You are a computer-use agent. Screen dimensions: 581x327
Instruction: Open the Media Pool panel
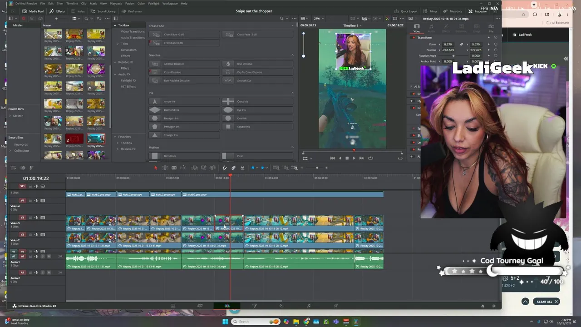[33, 11]
